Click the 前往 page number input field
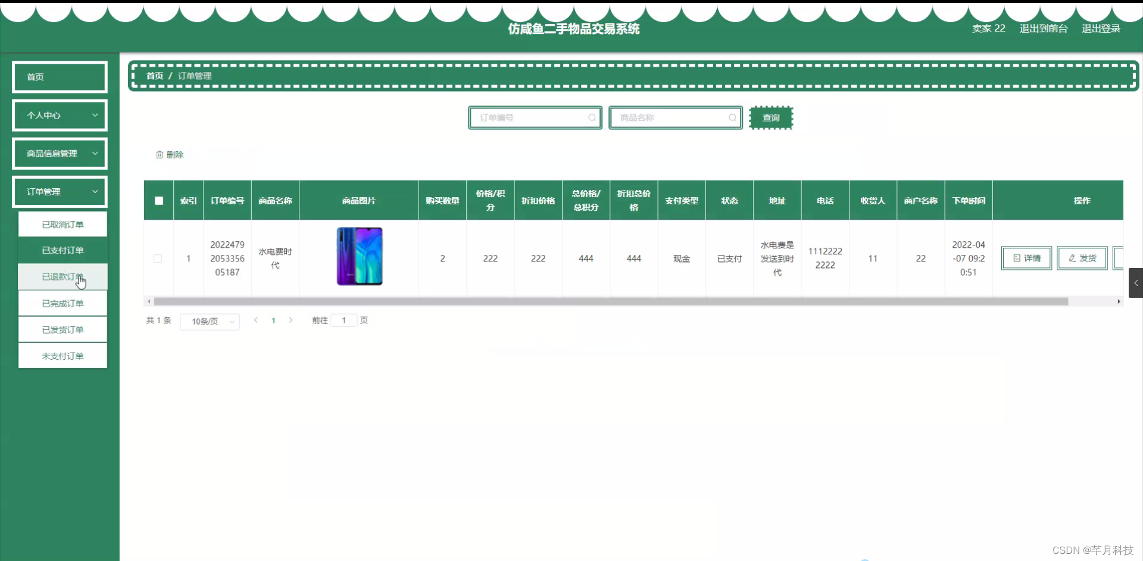Viewport: 1143px width, 561px height. (x=344, y=320)
